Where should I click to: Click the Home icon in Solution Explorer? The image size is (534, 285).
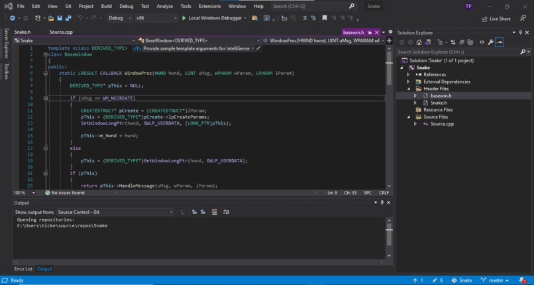[x=419, y=42]
